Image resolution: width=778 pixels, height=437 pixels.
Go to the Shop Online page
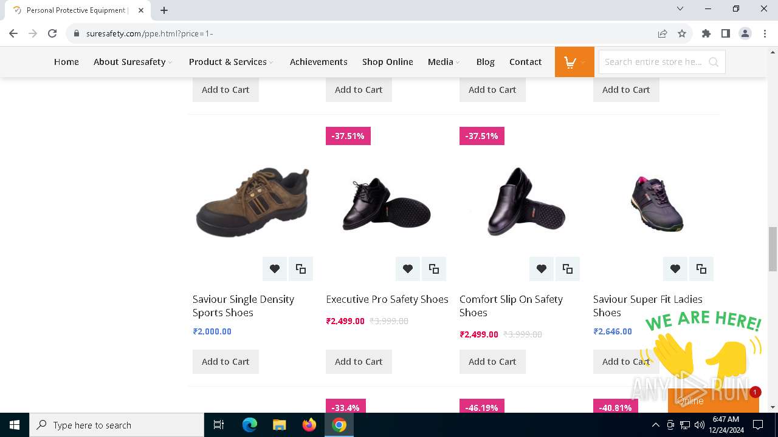tap(387, 62)
